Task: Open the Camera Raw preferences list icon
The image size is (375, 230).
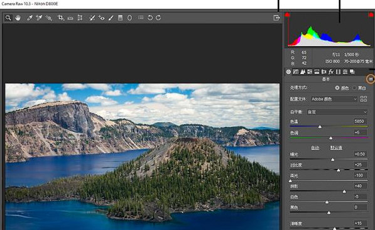Action: click(141, 18)
